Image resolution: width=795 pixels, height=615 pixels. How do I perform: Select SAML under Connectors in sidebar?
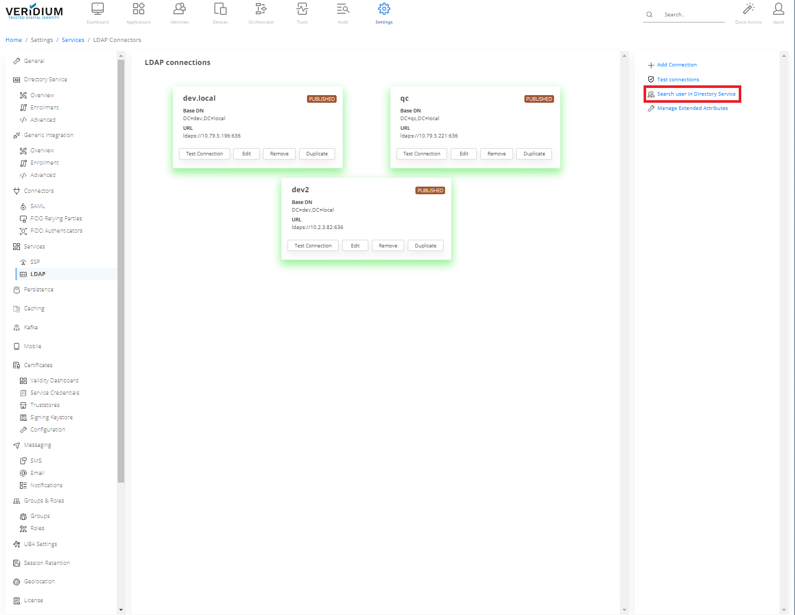(x=37, y=207)
